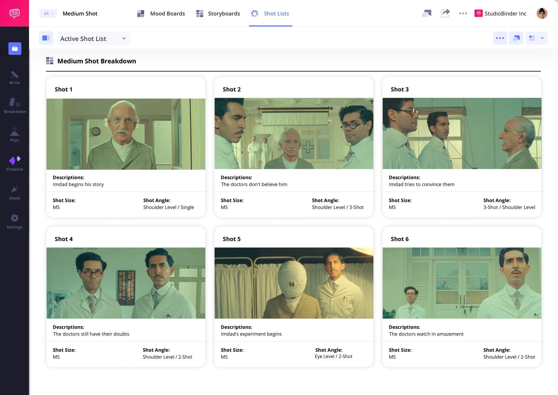Viewport: 558px width, 395px height.
Task: Select the Visualize sidebar icon
Action: (15, 164)
